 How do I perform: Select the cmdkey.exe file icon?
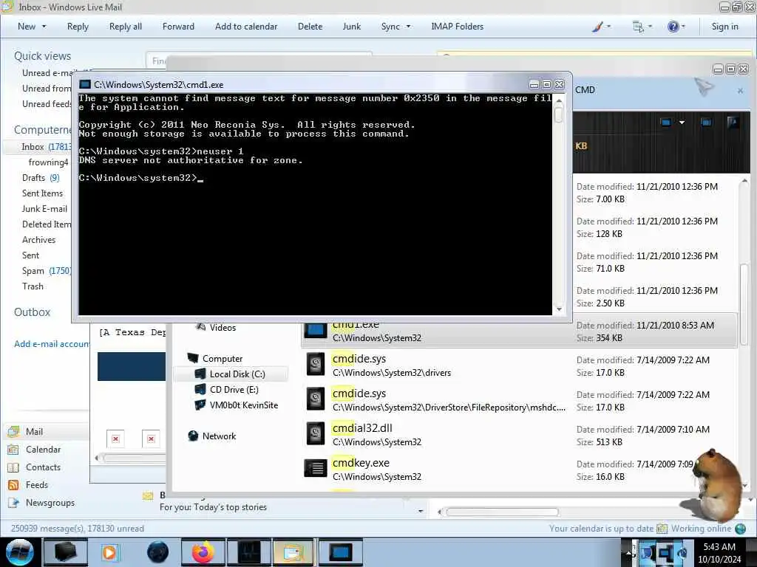(x=316, y=468)
